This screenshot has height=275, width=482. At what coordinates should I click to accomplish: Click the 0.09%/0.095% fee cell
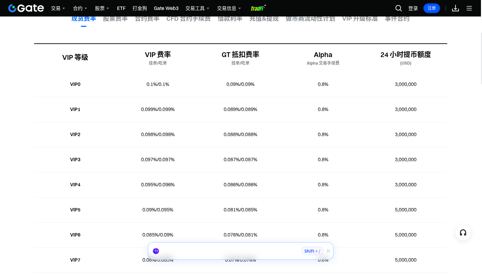pyautogui.click(x=158, y=210)
